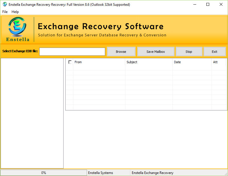
Task: Close the Enstella Exchange Recovery window
Action: pyautogui.click(x=221, y=5)
